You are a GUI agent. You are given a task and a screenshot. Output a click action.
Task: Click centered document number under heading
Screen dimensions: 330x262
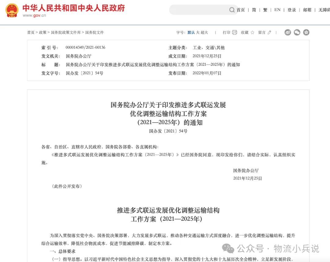pyautogui.click(x=168, y=131)
